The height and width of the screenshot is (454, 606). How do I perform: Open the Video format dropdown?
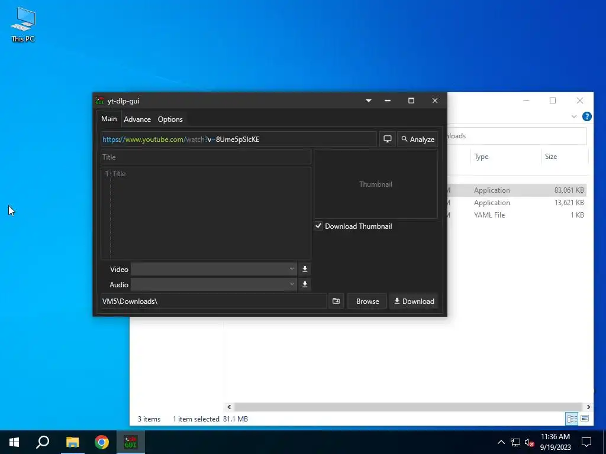point(214,269)
